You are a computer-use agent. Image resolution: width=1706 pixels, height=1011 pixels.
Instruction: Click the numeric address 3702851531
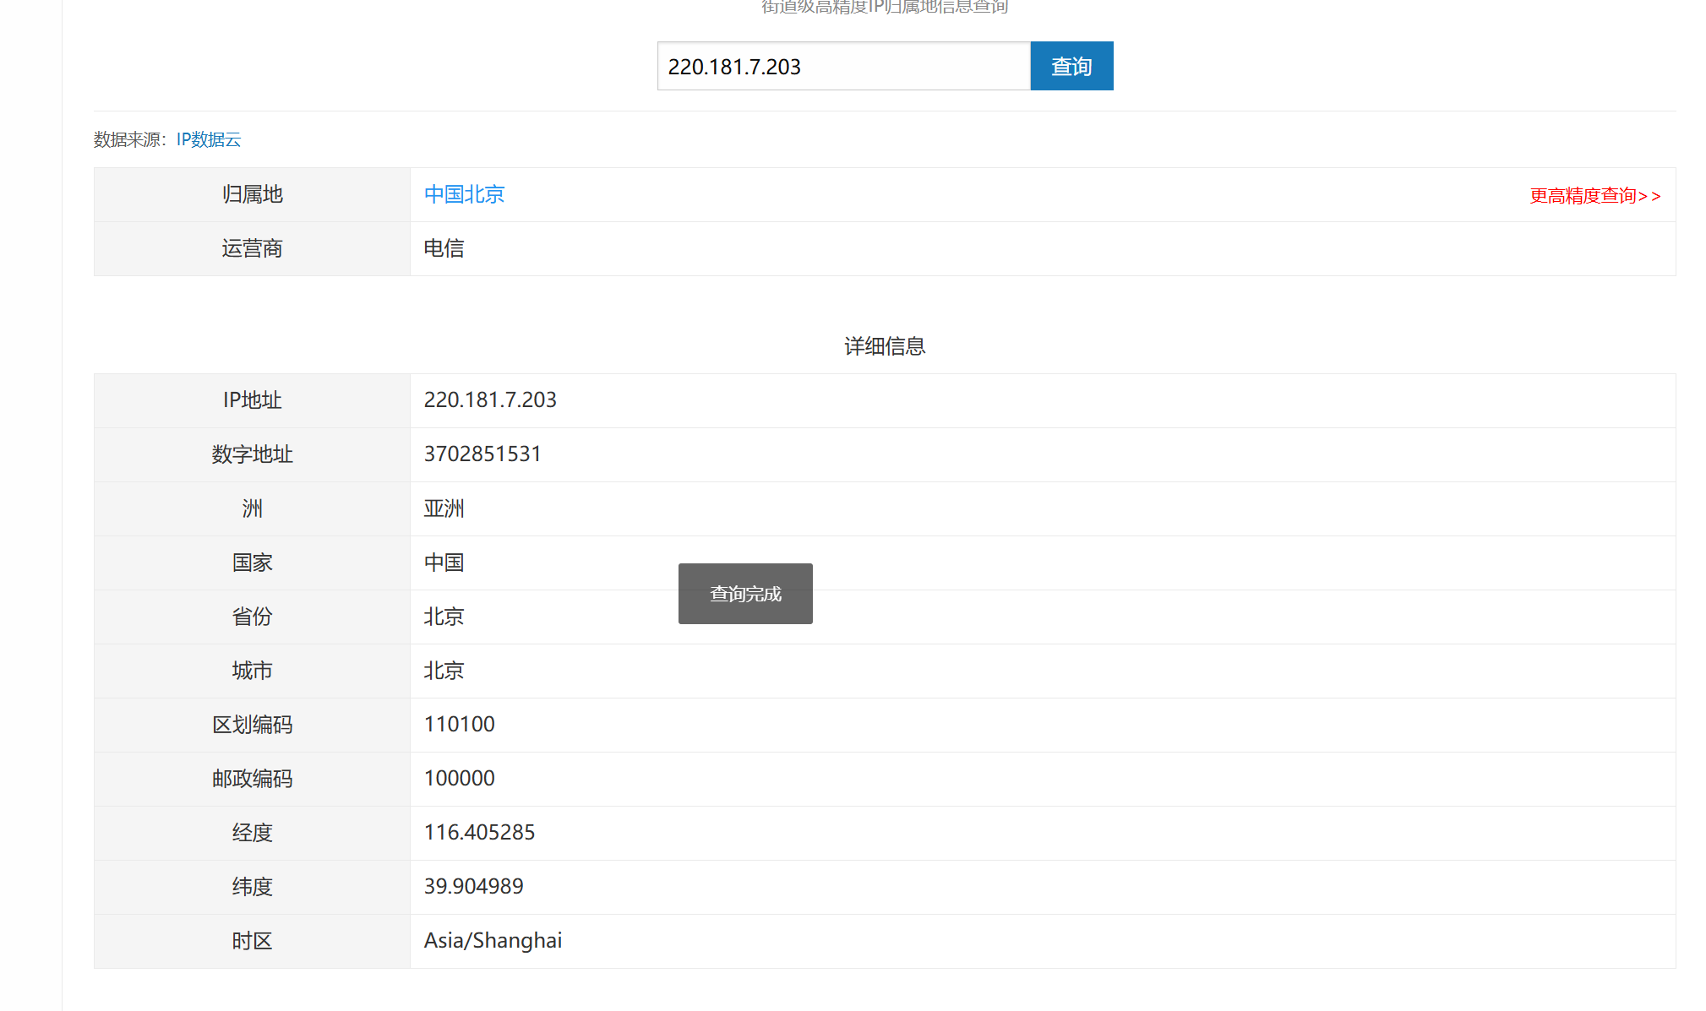click(x=482, y=454)
